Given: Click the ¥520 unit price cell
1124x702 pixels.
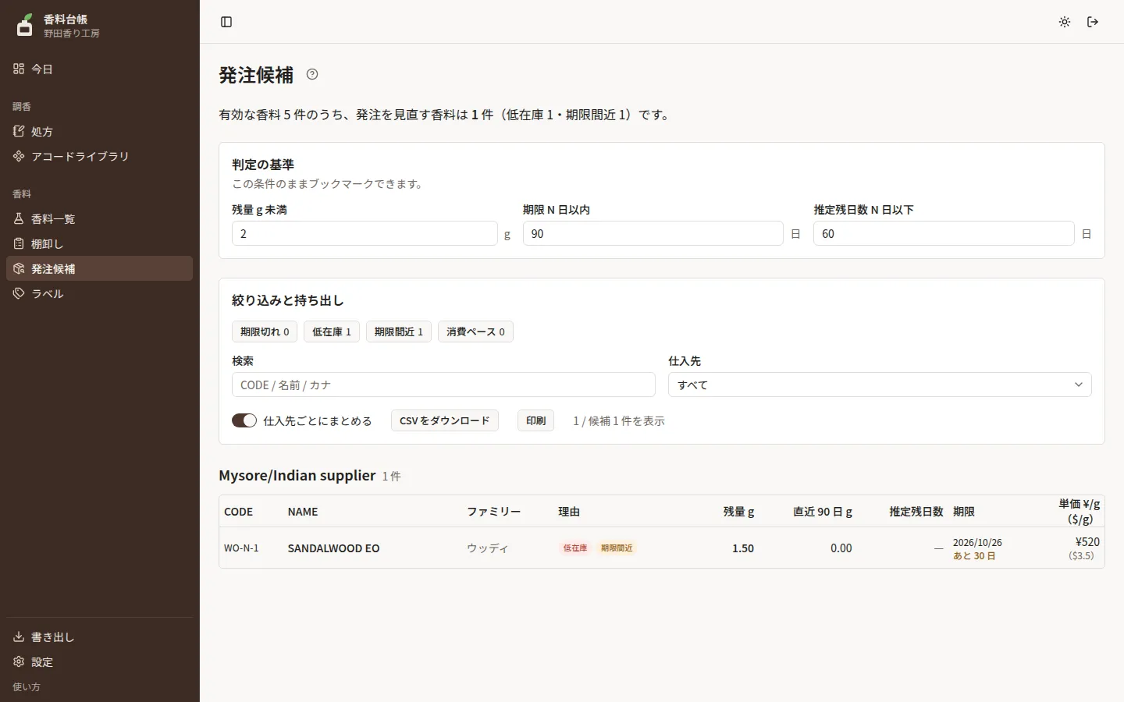Looking at the screenshot, I should click(1087, 541).
